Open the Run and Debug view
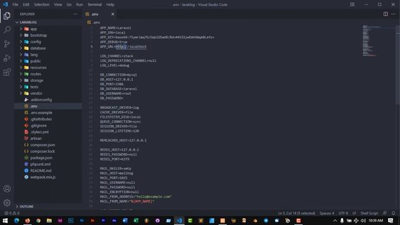This screenshot has width=400, height=225. pos(7,58)
